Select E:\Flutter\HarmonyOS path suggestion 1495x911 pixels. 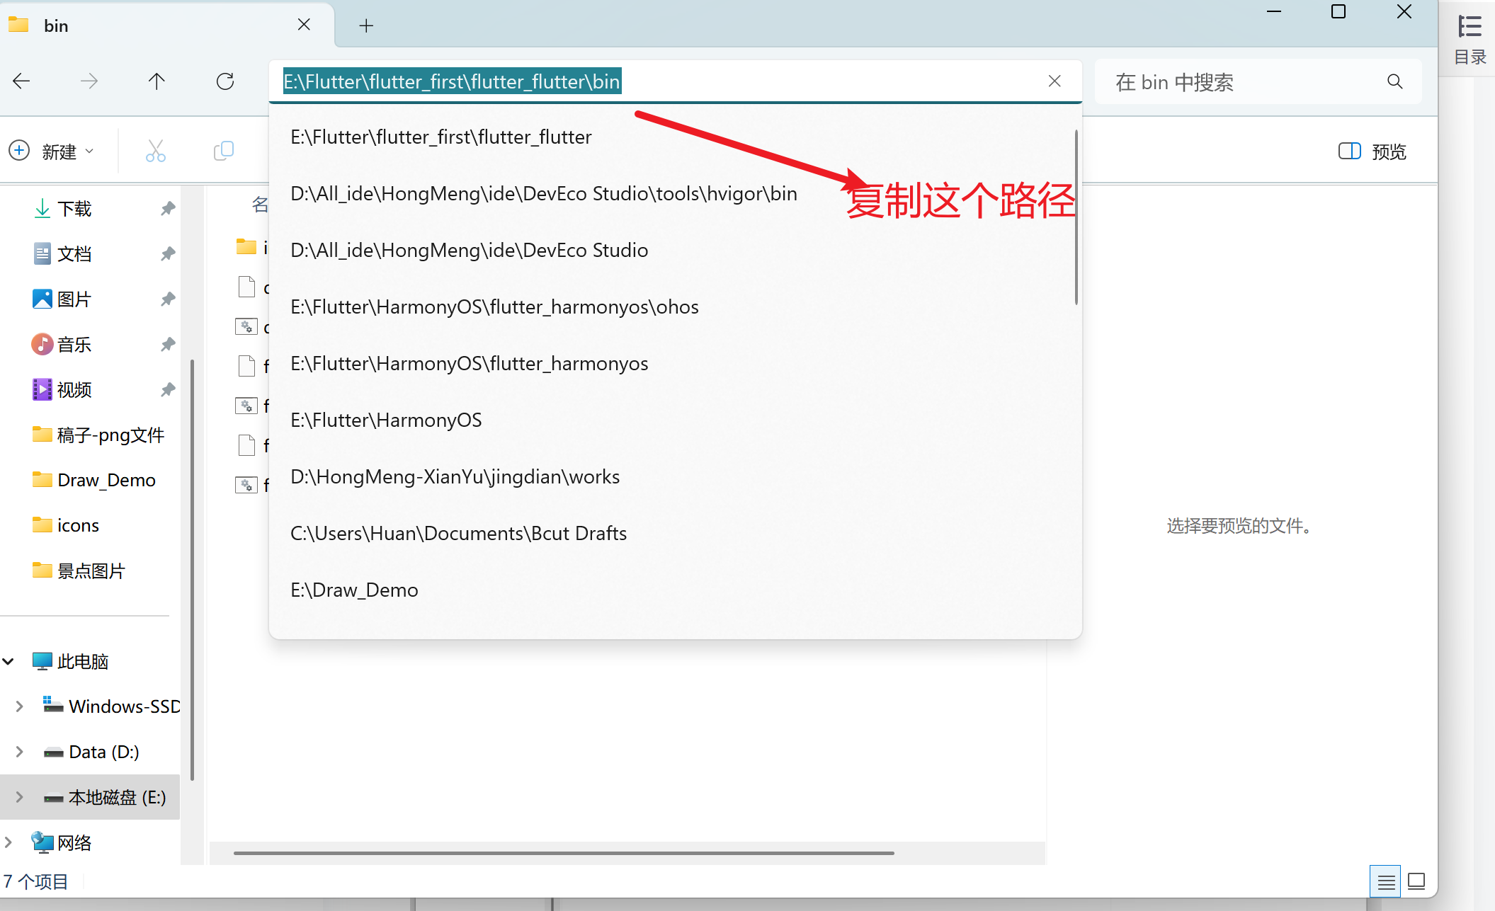point(386,420)
